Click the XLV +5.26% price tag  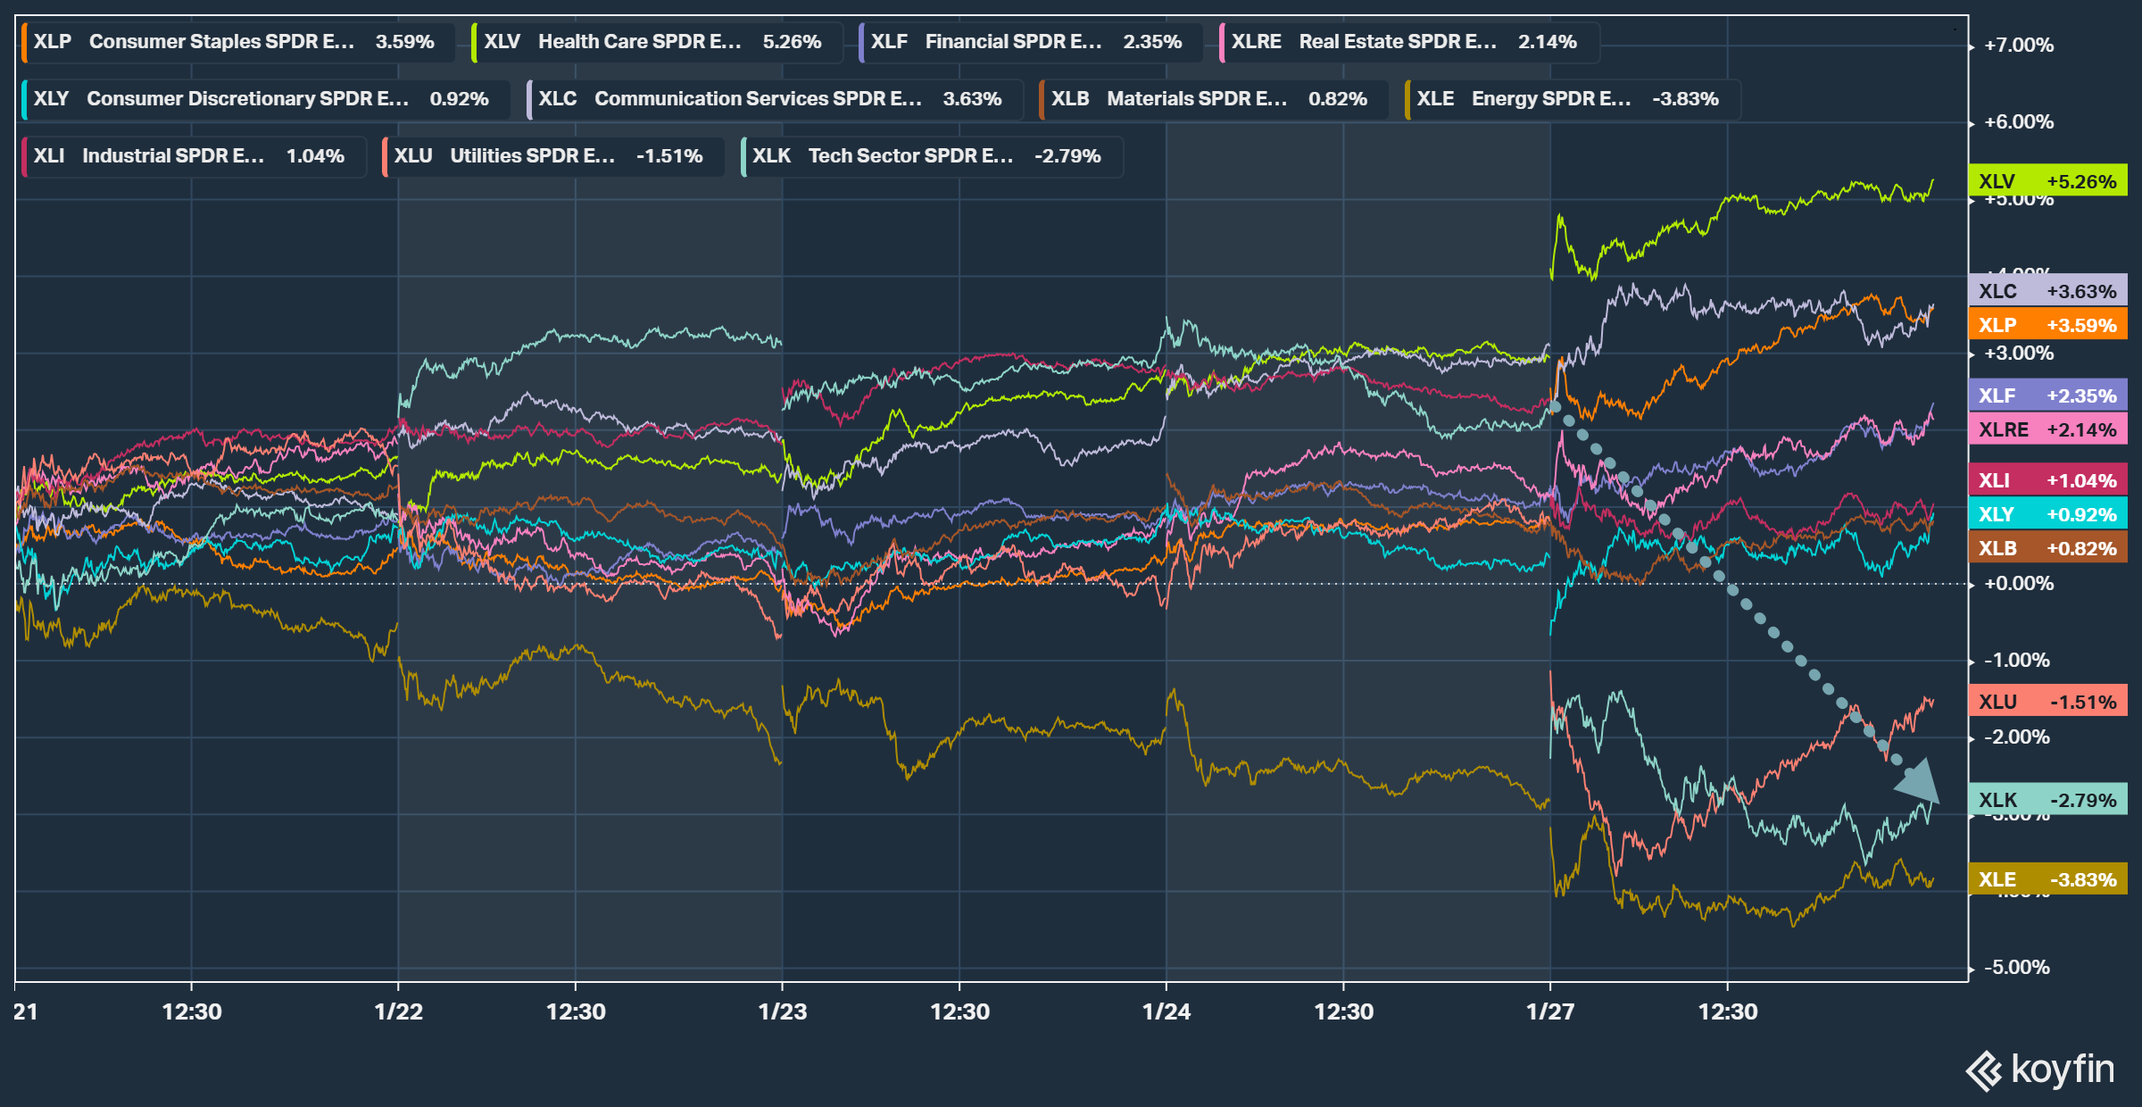tap(2047, 181)
